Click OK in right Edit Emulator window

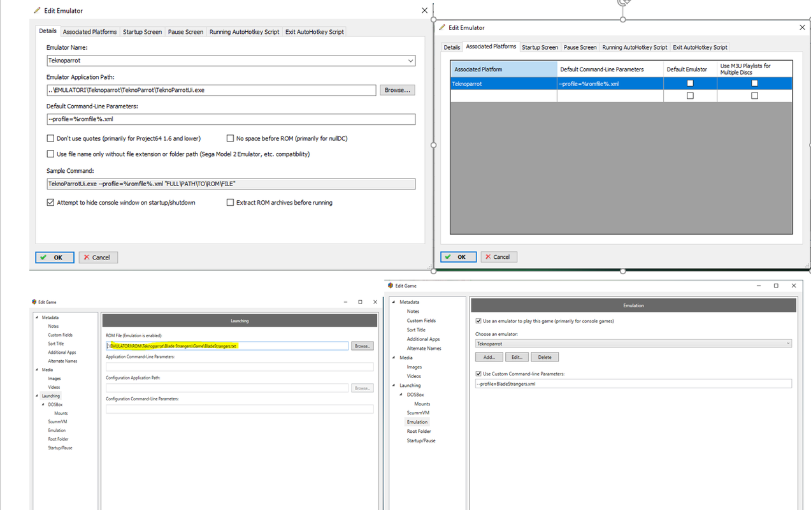pos(457,257)
